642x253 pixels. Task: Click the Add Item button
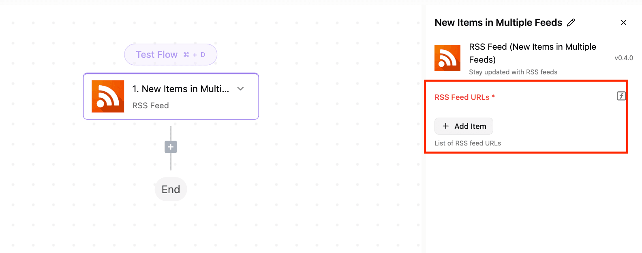464,126
